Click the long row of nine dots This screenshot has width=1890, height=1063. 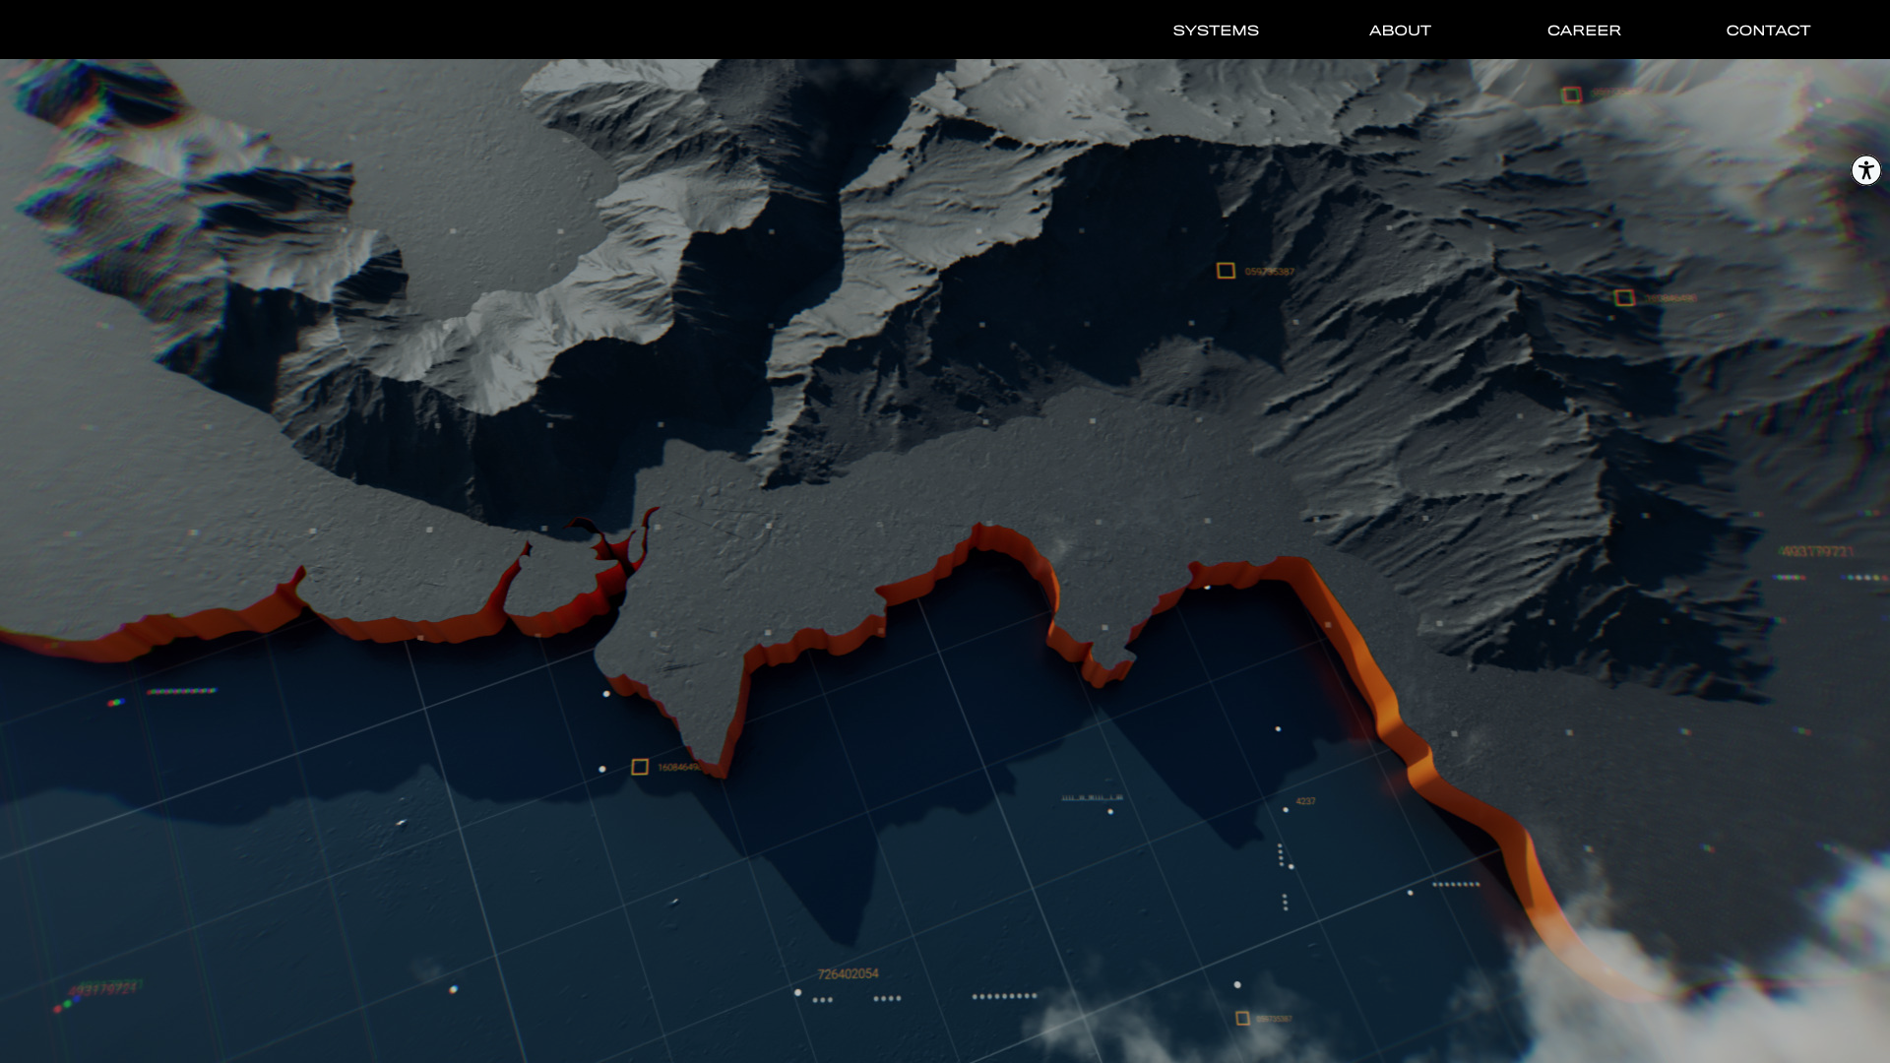1004,996
